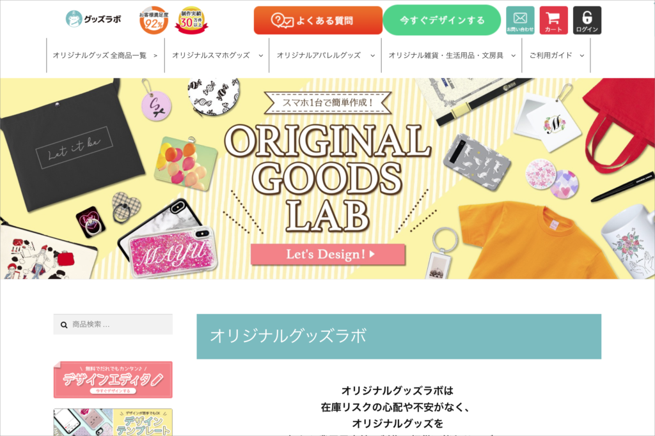
Task: Click the ORIGINAL GOODS LAB hero title
Action: click(x=328, y=177)
